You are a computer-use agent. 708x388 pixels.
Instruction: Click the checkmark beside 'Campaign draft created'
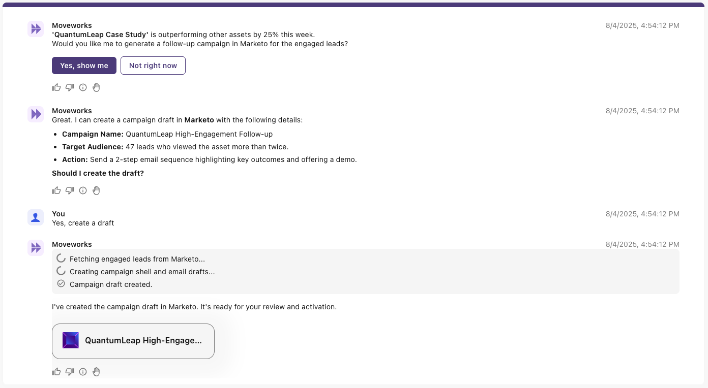point(61,284)
